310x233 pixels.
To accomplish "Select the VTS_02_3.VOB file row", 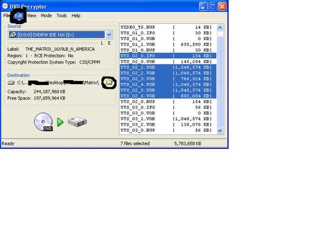I will [168, 78].
